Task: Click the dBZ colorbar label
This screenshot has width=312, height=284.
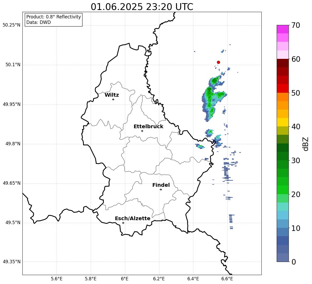Action: (306, 144)
